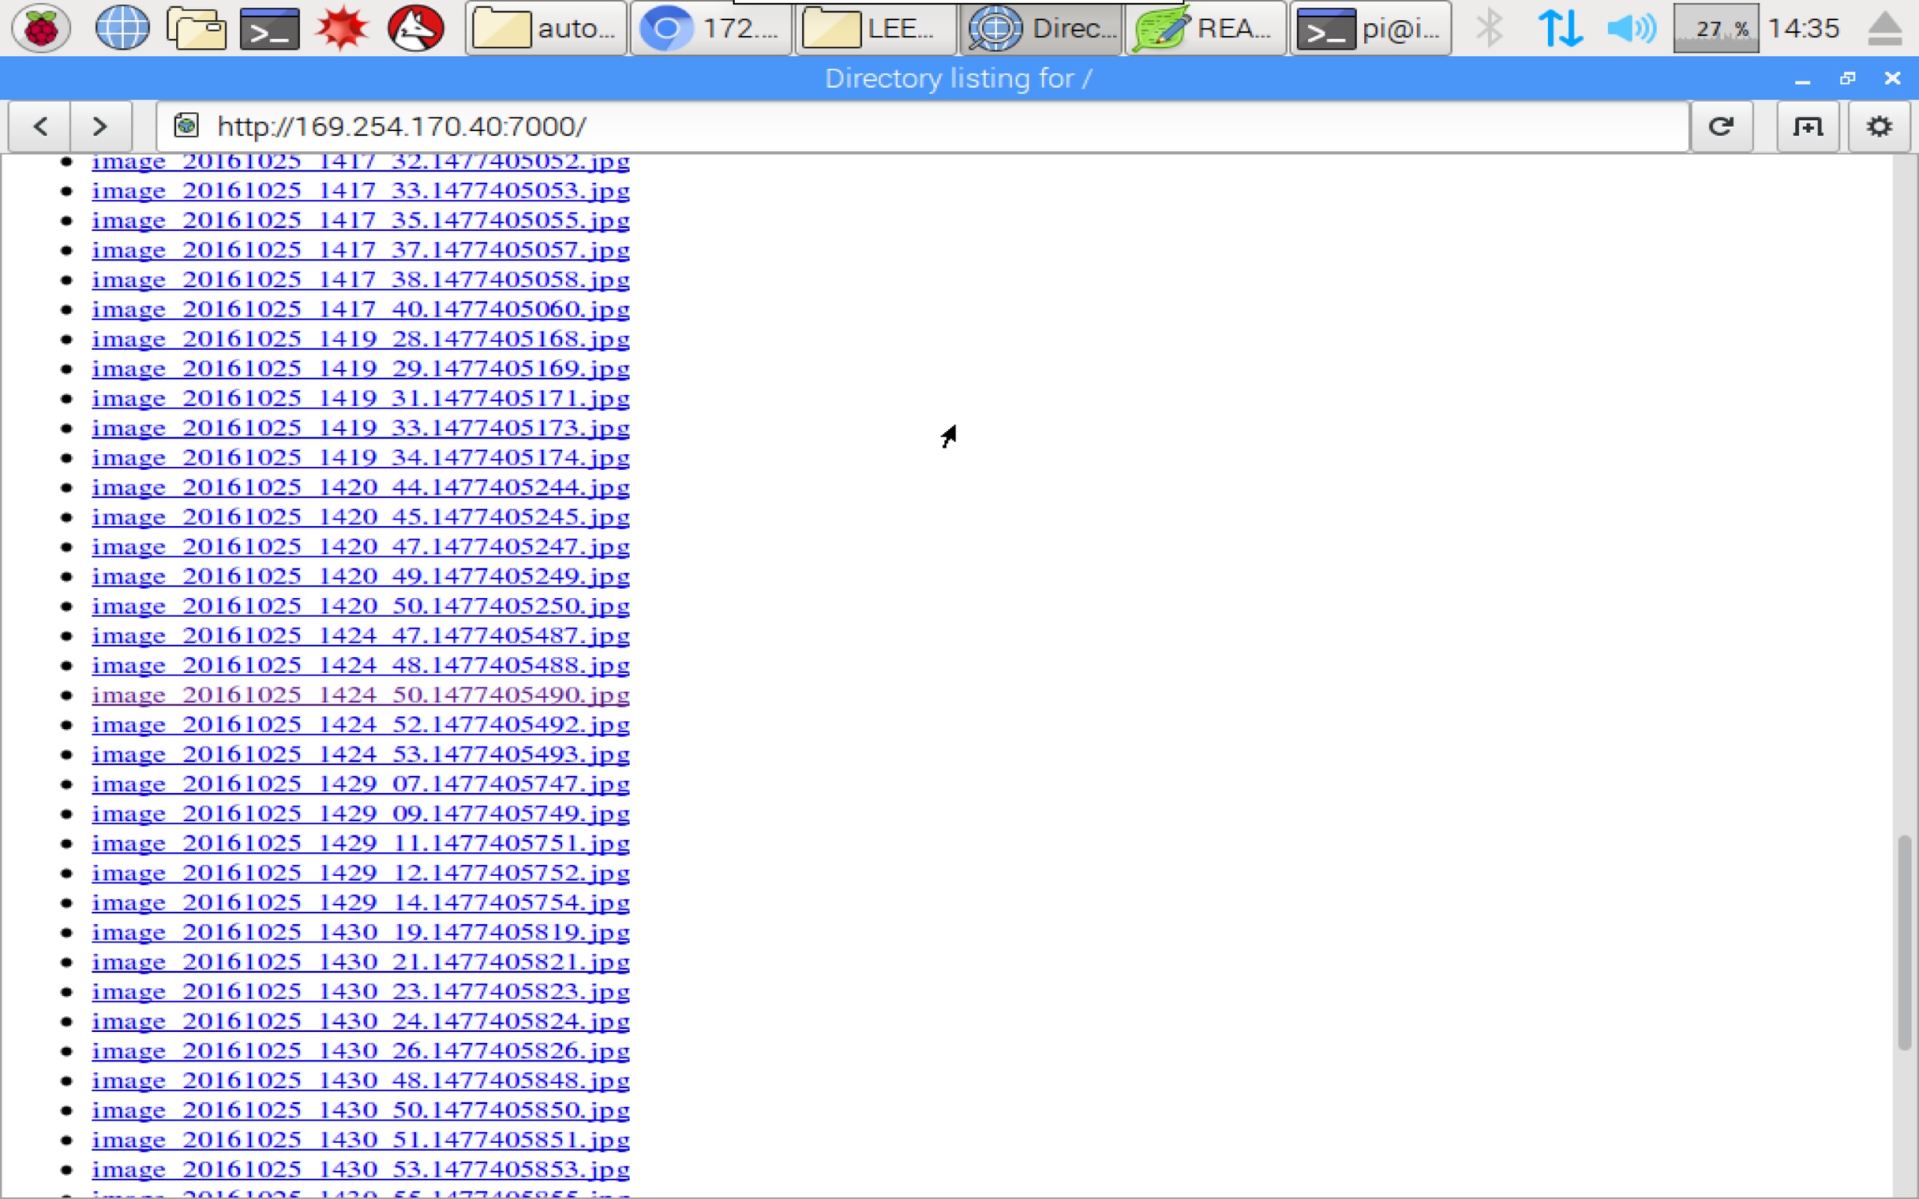
Task: Open the terminal launcher in taskbar
Action: [x=269, y=29]
